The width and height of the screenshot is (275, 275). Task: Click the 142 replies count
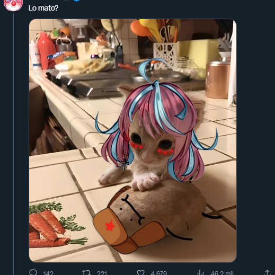click(x=48, y=273)
